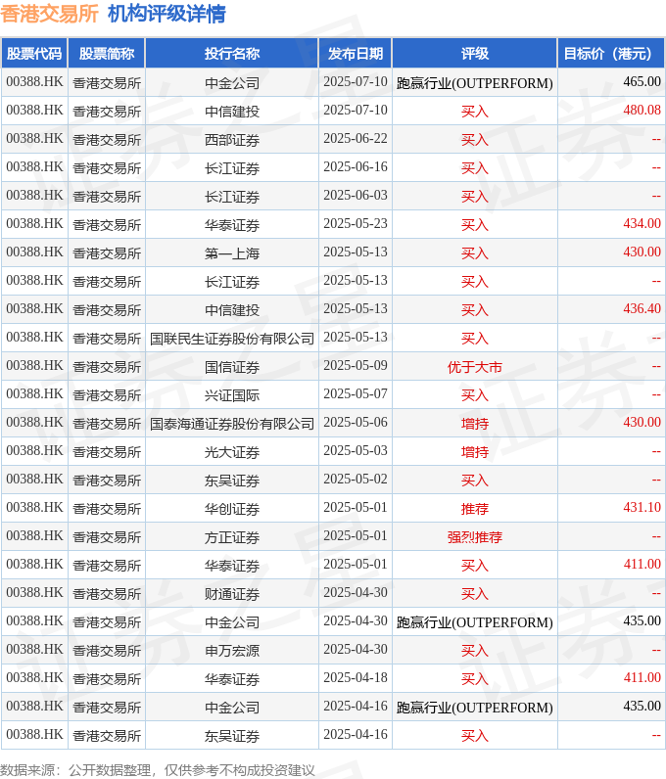Select the 股票简称 column header
This screenshot has height=779, width=666.
tap(107, 53)
